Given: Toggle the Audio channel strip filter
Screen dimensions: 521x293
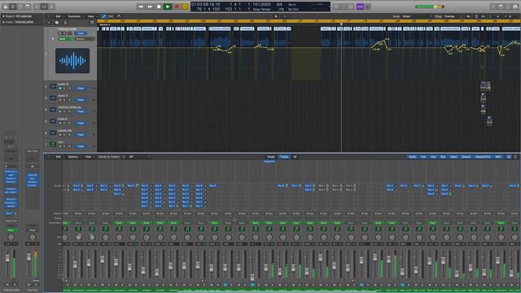Looking at the screenshot, I should pos(412,157).
